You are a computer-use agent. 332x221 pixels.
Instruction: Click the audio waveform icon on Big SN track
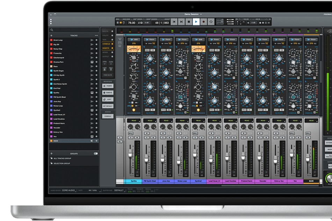coord(92,44)
